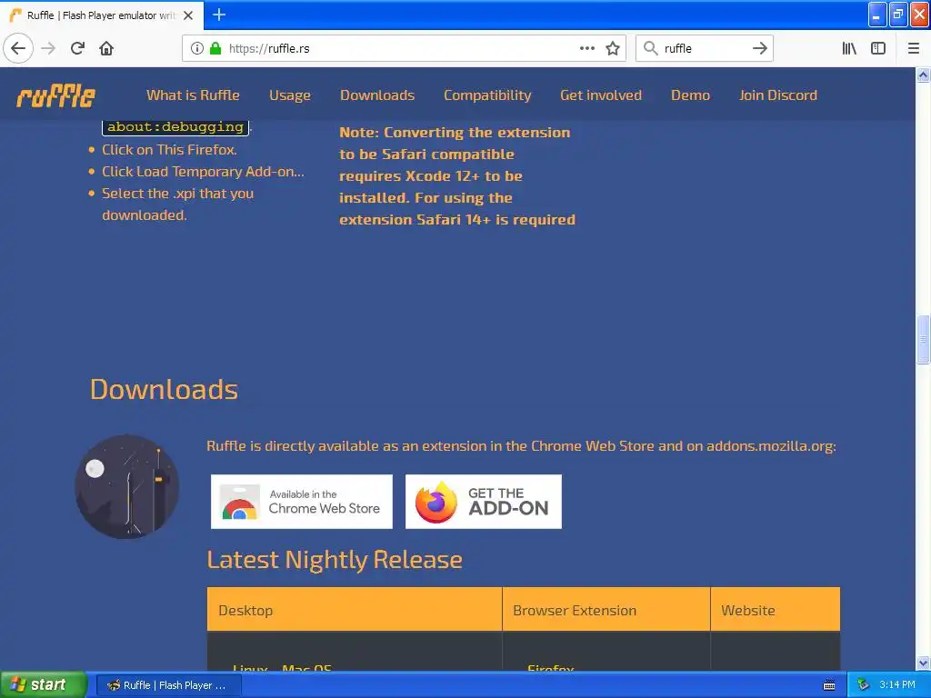
Task: Click the Chrome logo on store badge
Action: (x=239, y=503)
